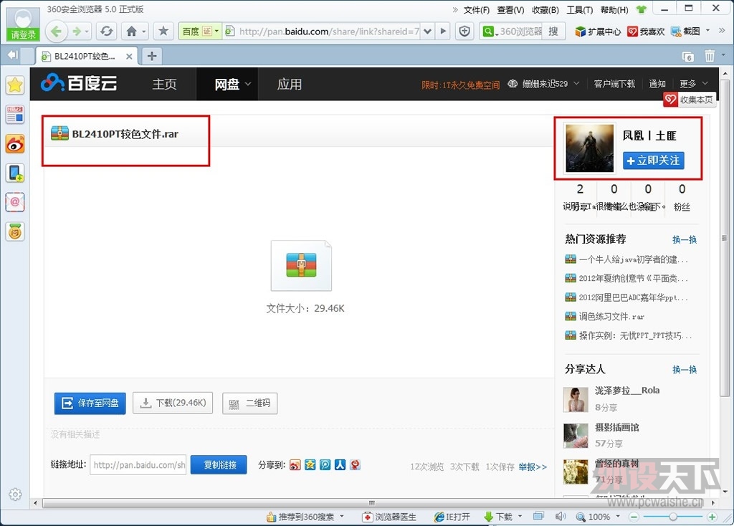Image resolution: width=734 pixels, height=526 pixels.
Task: Open the user account 529 dropdown
Action: [x=577, y=83]
